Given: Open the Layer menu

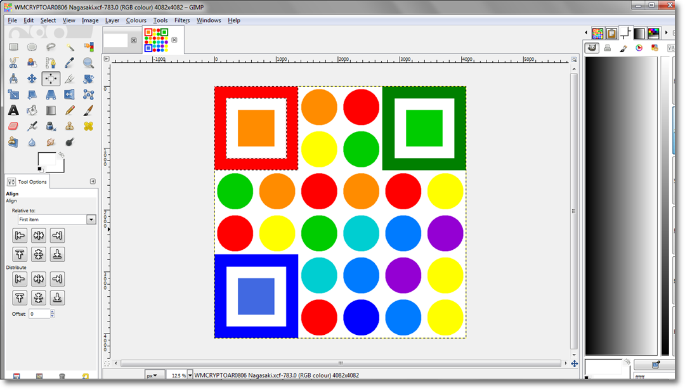Looking at the screenshot, I should pos(112,20).
